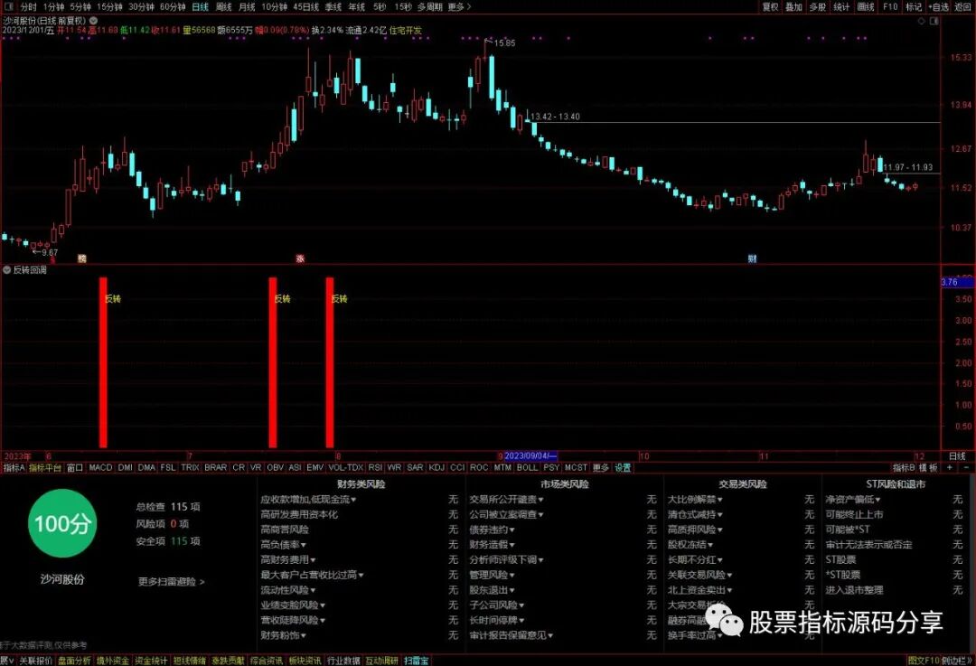Screen dimensions: 976x666
Task: Click the 叠加 overlay button
Action: [x=793, y=7]
